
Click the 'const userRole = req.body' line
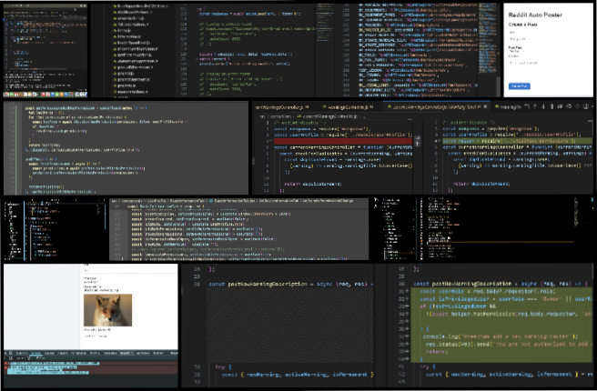(488, 291)
